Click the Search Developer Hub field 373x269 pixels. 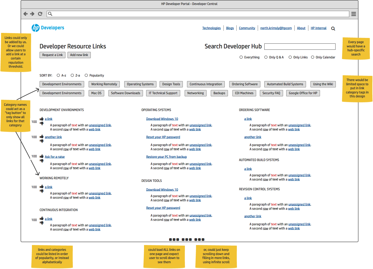(x=300, y=47)
